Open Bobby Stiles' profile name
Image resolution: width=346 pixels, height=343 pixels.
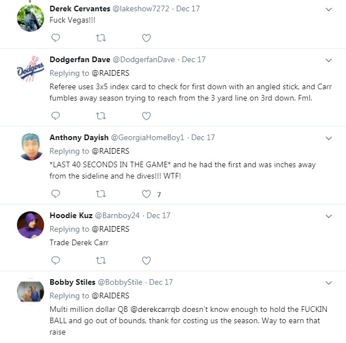click(x=72, y=282)
